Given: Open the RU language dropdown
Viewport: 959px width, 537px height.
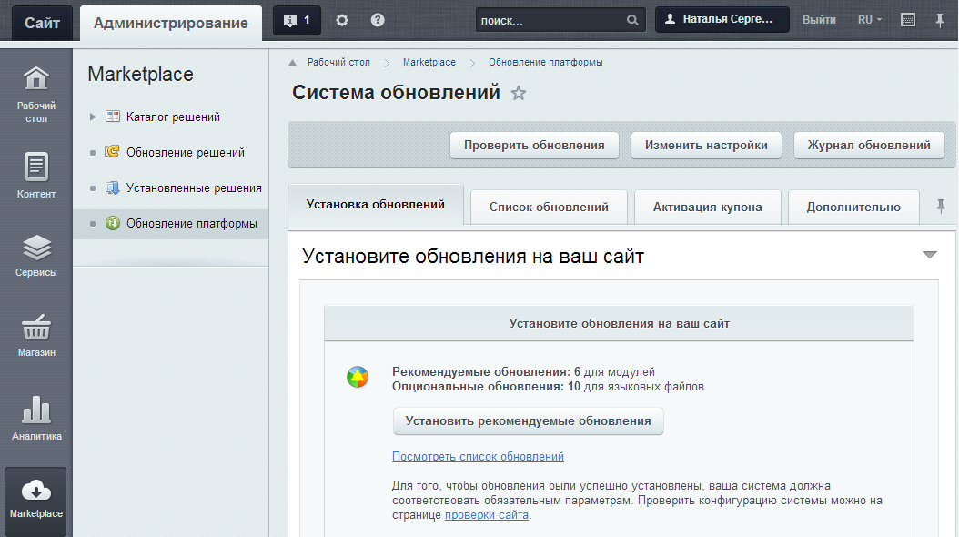Looking at the screenshot, I should (869, 20).
